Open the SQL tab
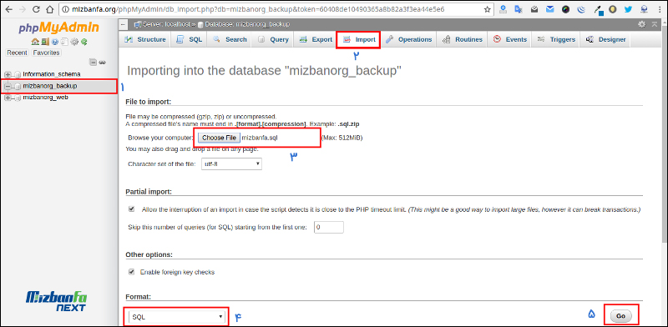668x327 pixels. pyautogui.click(x=190, y=39)
